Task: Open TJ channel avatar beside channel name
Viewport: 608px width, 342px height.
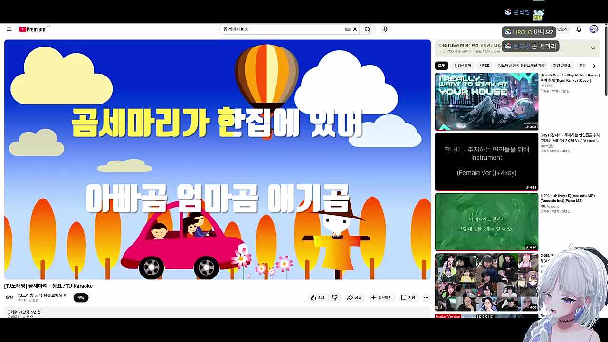Action: tap(9, 297)
